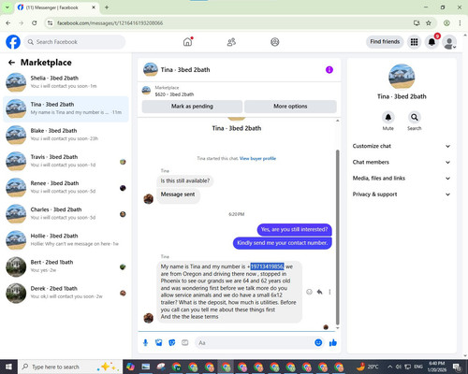This screenshot has height=374, width=468.
Task: Open Derek 2bed 1bath conversation
Action: (66, 293)
